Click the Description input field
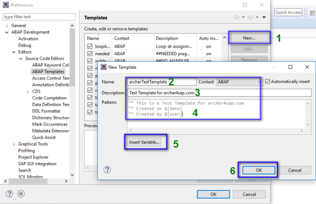The image size is (316, 204). click(219, 93)
